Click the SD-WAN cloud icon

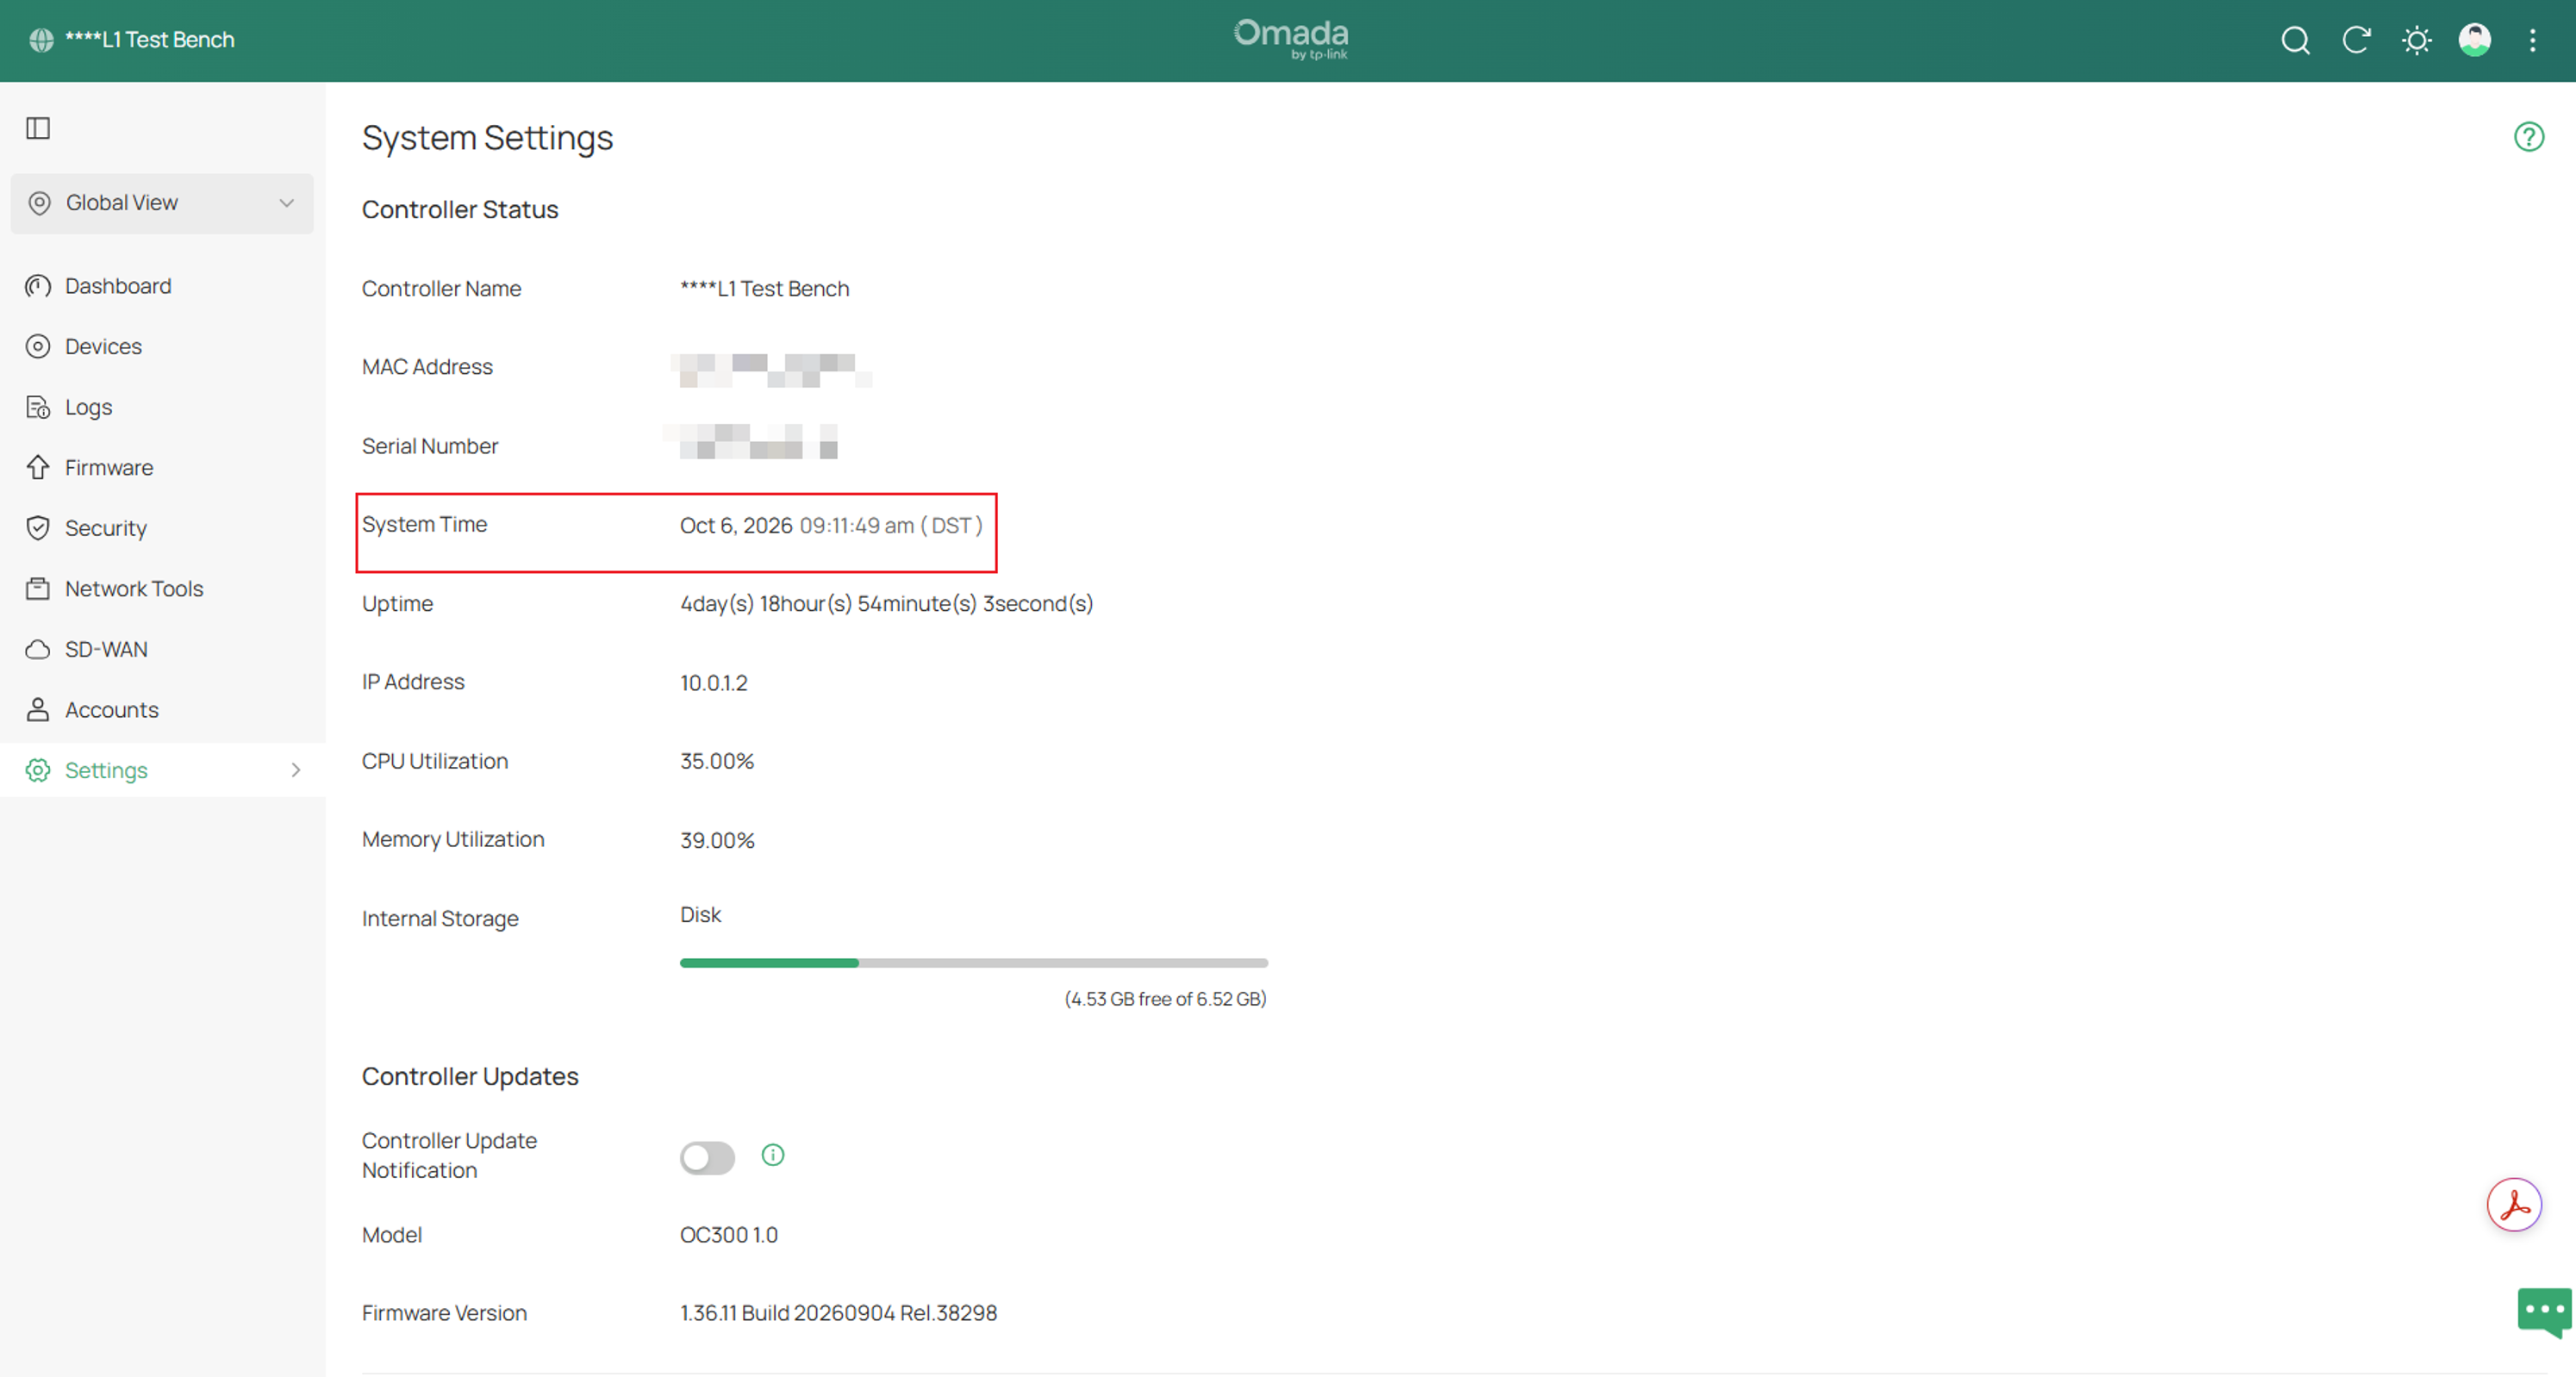(x=38, y=649)
